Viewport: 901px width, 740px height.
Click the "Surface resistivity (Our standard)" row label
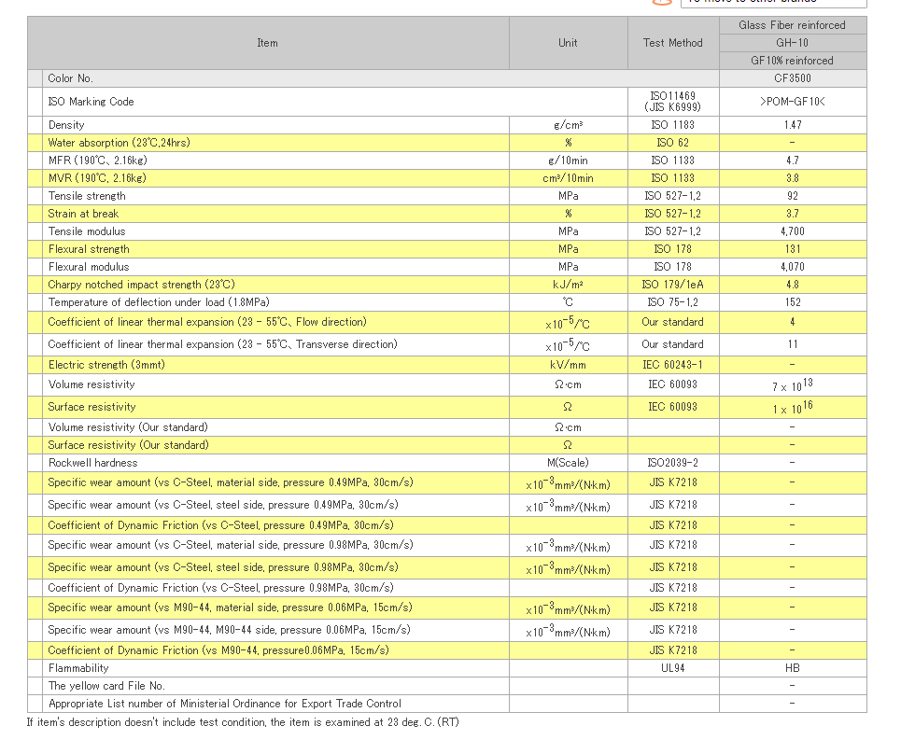[x=129, y=445]
